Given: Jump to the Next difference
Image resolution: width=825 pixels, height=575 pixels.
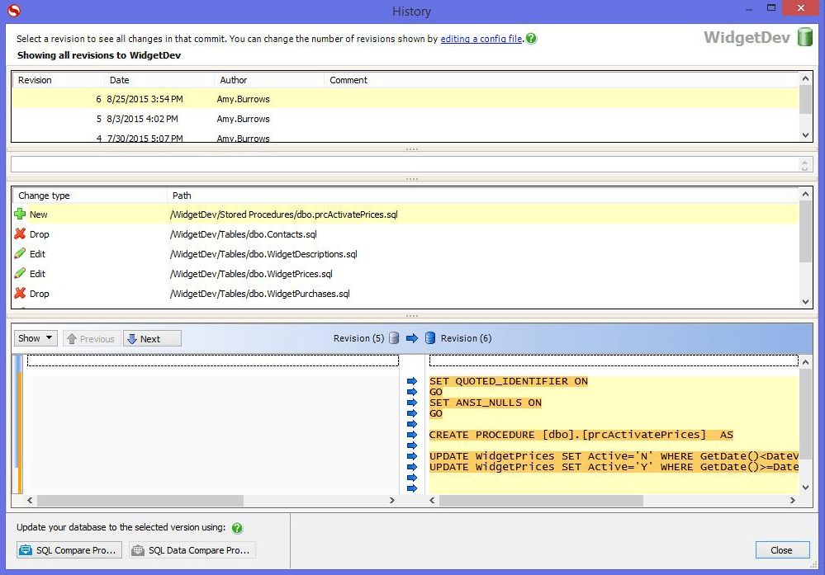Looking at the screenshot, I should click(152, 338).
